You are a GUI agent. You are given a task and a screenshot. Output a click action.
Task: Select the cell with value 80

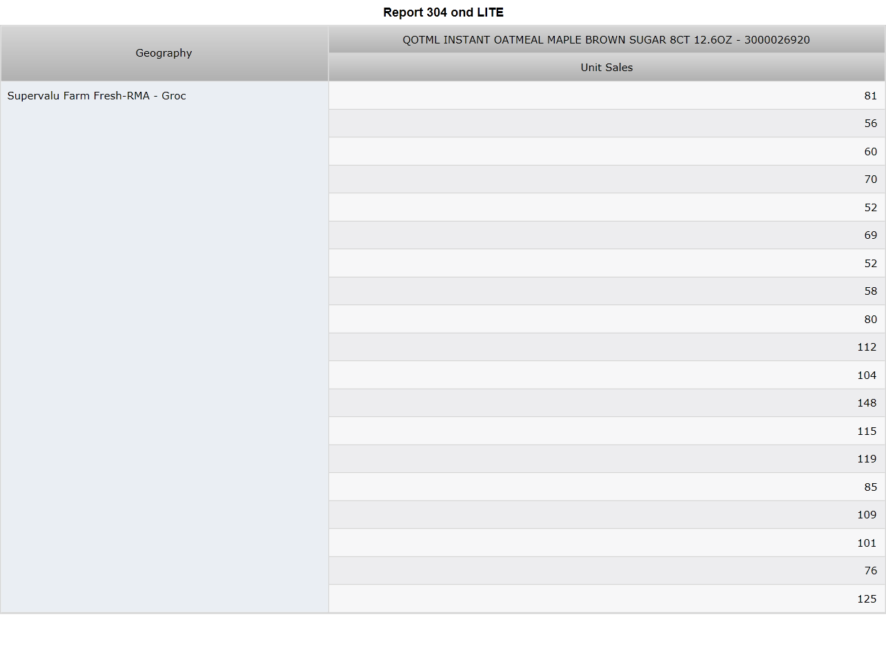[x=607, y=320]
